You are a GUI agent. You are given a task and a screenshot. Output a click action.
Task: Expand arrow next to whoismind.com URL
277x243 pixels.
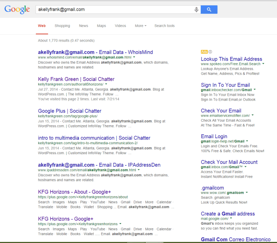click(134, 57)
